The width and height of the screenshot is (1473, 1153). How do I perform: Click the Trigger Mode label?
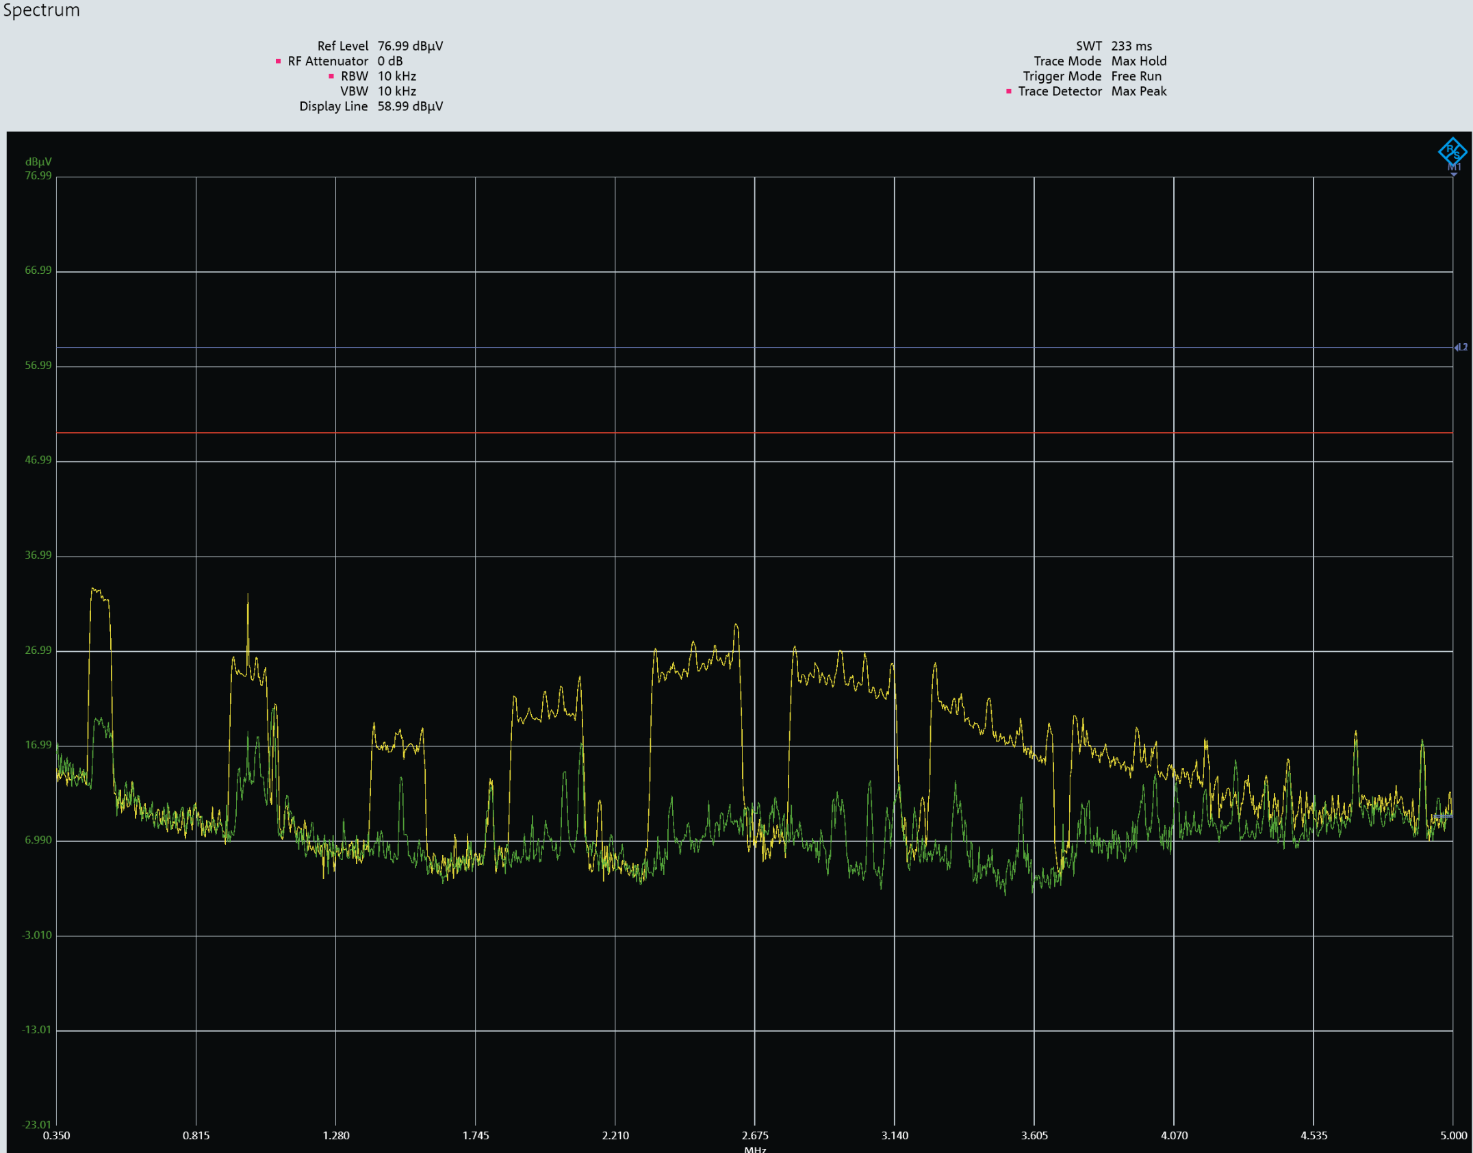[1062, 76]
